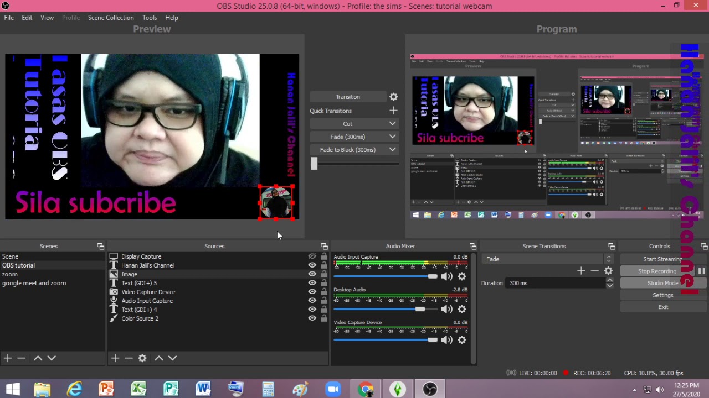Hide the Text (GDI+) 5 source
This screenshot has width=709, height=398.
(312, 283)
